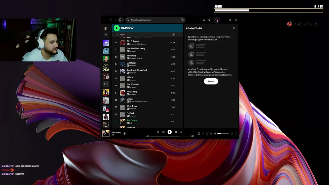Click the play button in player bar
The image size is (329, 185).
click(170, 132)
